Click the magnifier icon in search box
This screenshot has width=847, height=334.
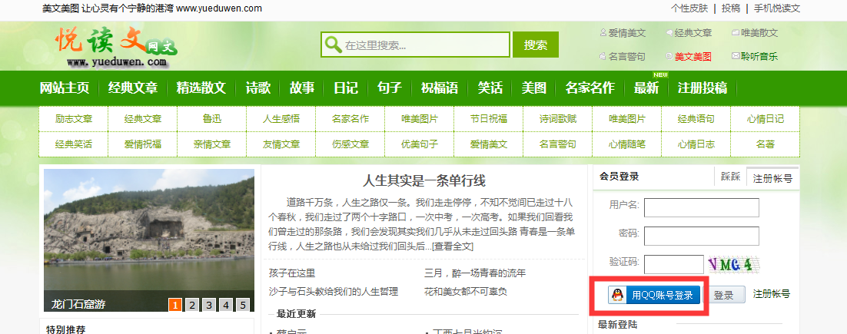[x=333, y=45]
